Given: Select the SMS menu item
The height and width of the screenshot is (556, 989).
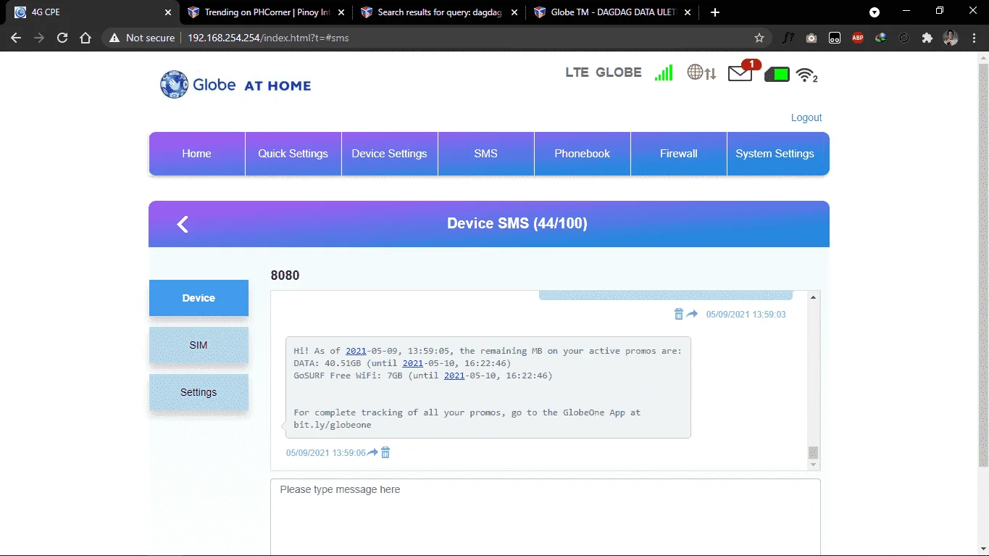Looking at the screenshot, I should tap(486, 154).
